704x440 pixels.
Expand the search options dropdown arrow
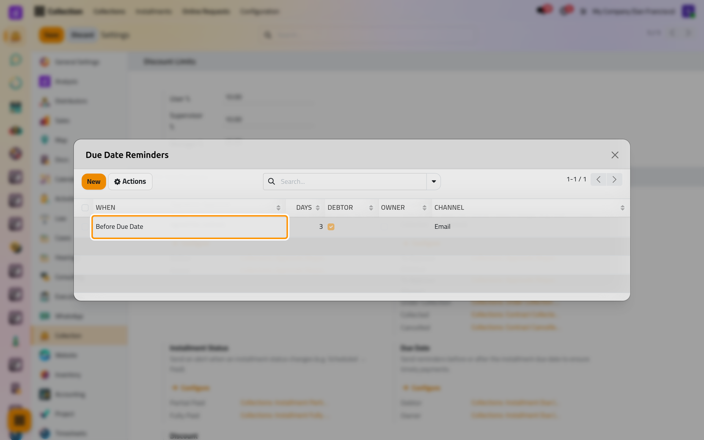coord(434,181)
